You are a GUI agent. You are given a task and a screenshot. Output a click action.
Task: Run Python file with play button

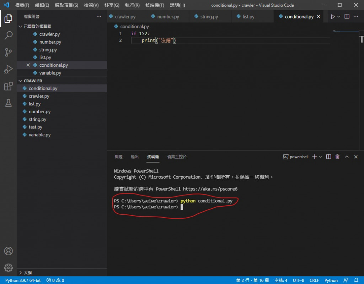333,17
